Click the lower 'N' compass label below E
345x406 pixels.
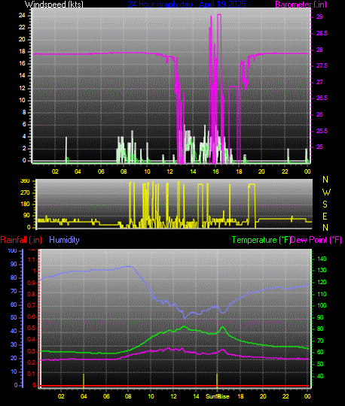(325, 228)
